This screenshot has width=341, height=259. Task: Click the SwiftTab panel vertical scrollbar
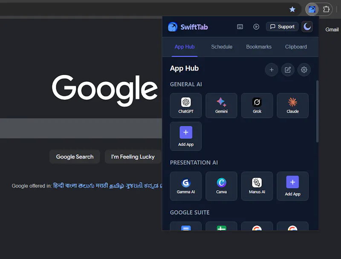point(317,111)
